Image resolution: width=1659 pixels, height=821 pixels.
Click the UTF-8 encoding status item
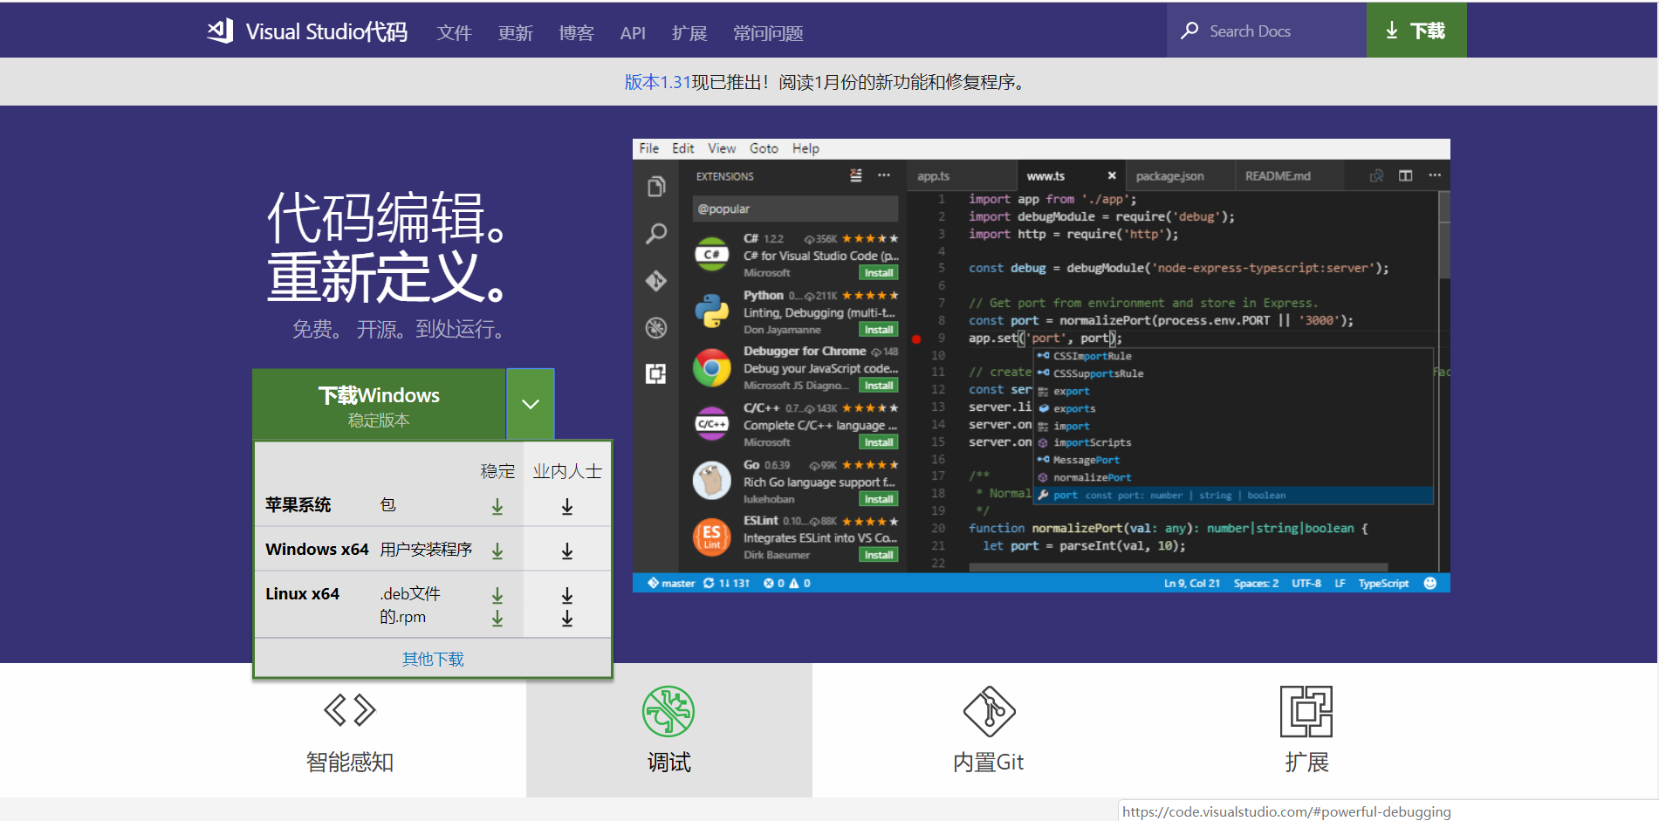[1306, 583]
